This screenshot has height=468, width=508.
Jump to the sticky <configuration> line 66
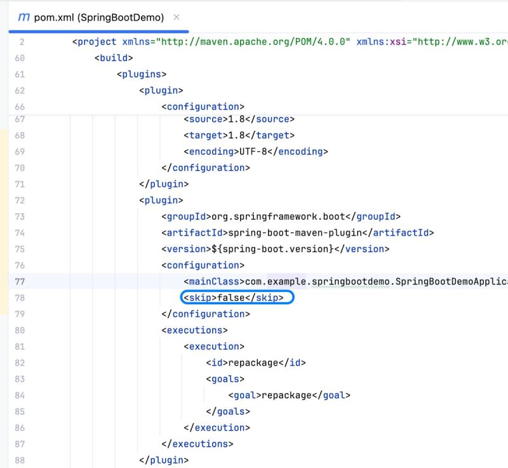(x=203, y=107)
